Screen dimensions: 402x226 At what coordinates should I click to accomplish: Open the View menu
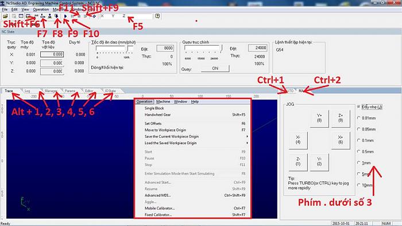pyautogui.click(x=25, y=10)
